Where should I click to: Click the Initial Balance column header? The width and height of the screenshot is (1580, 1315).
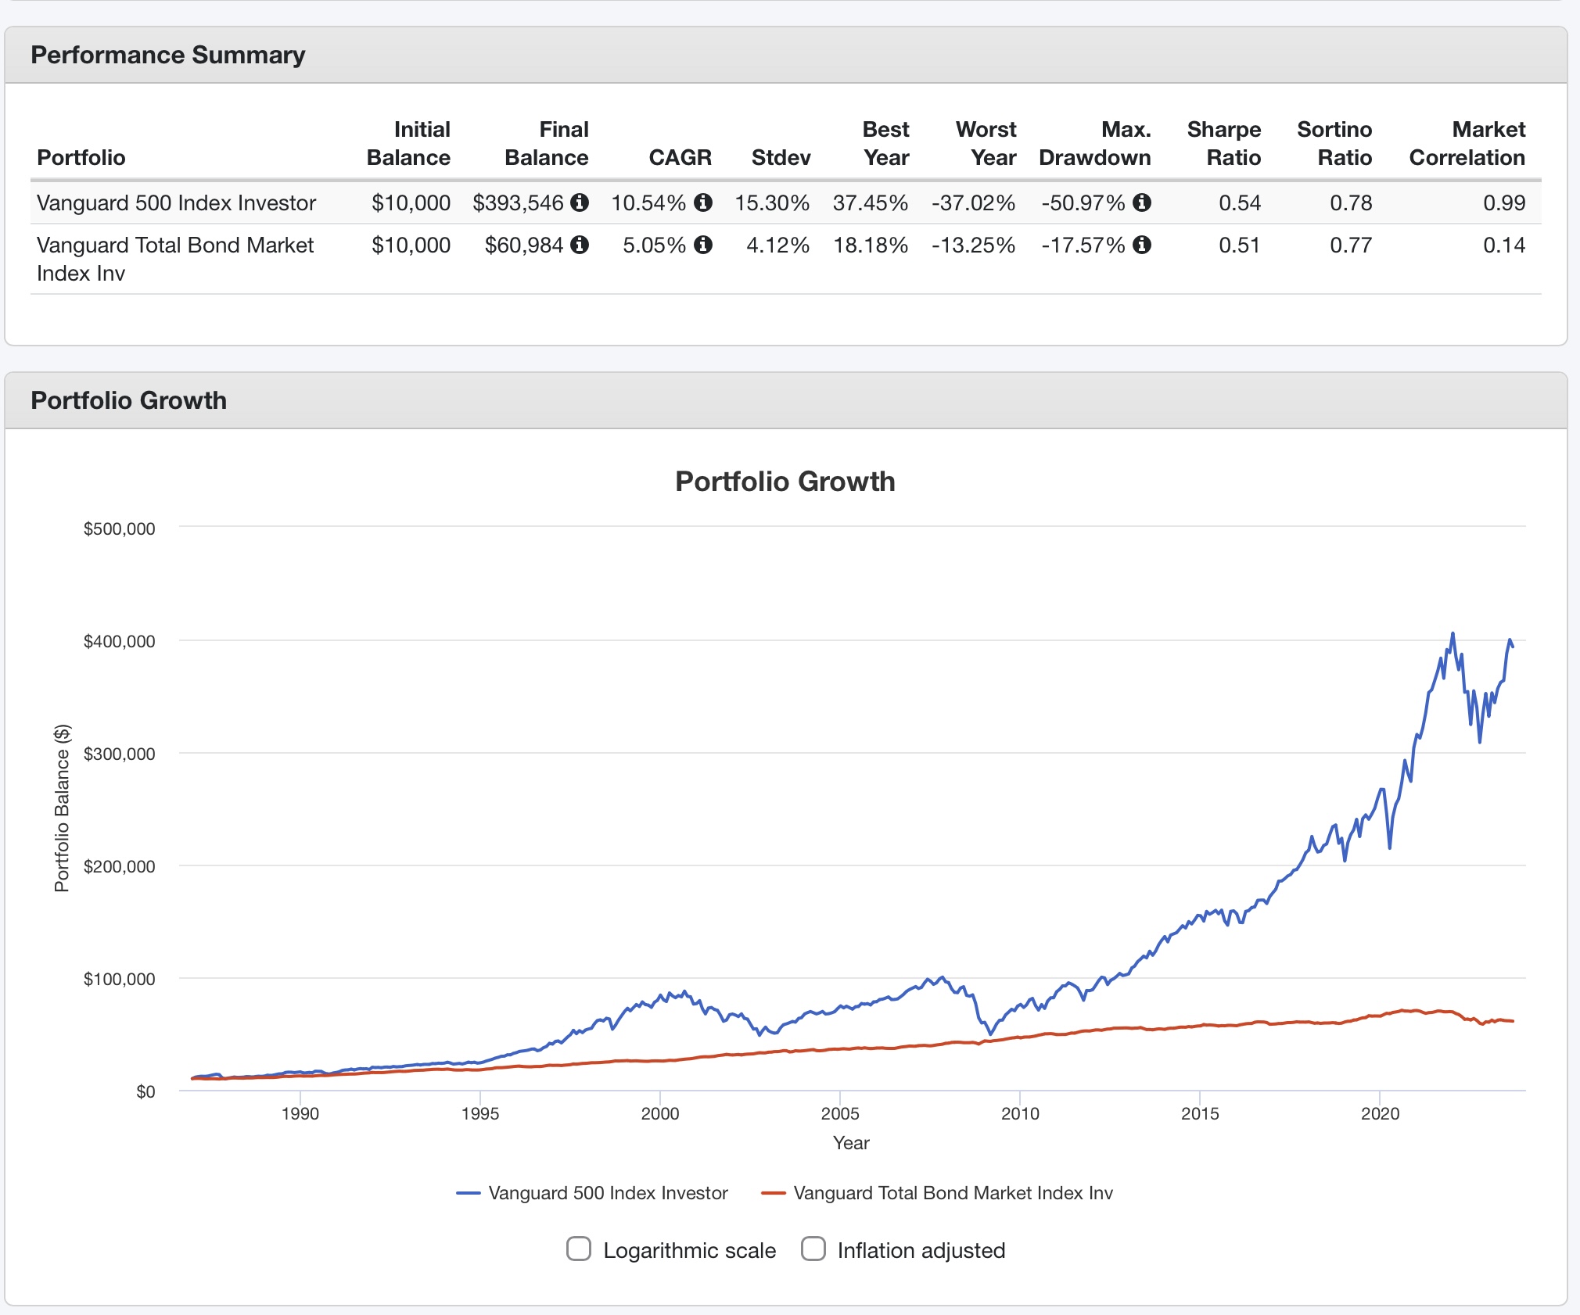coord(408,143)
